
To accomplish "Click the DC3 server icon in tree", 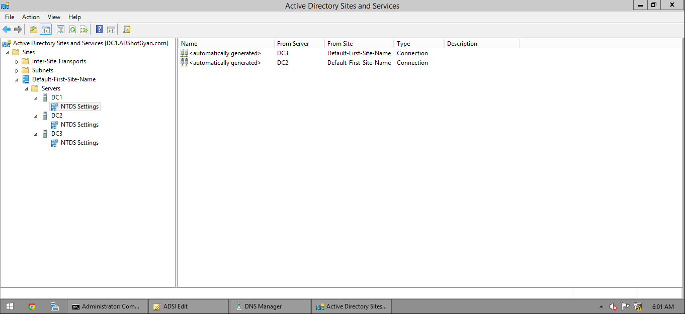I will (45, 133).
